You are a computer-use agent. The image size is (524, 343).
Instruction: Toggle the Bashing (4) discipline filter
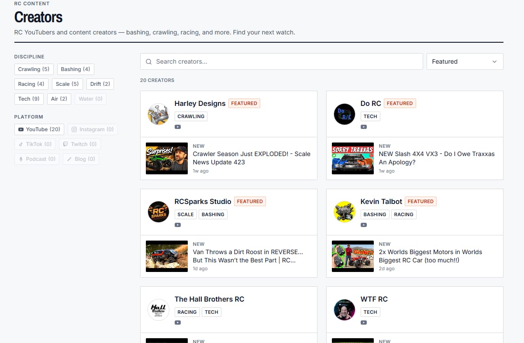pos(76,69)
